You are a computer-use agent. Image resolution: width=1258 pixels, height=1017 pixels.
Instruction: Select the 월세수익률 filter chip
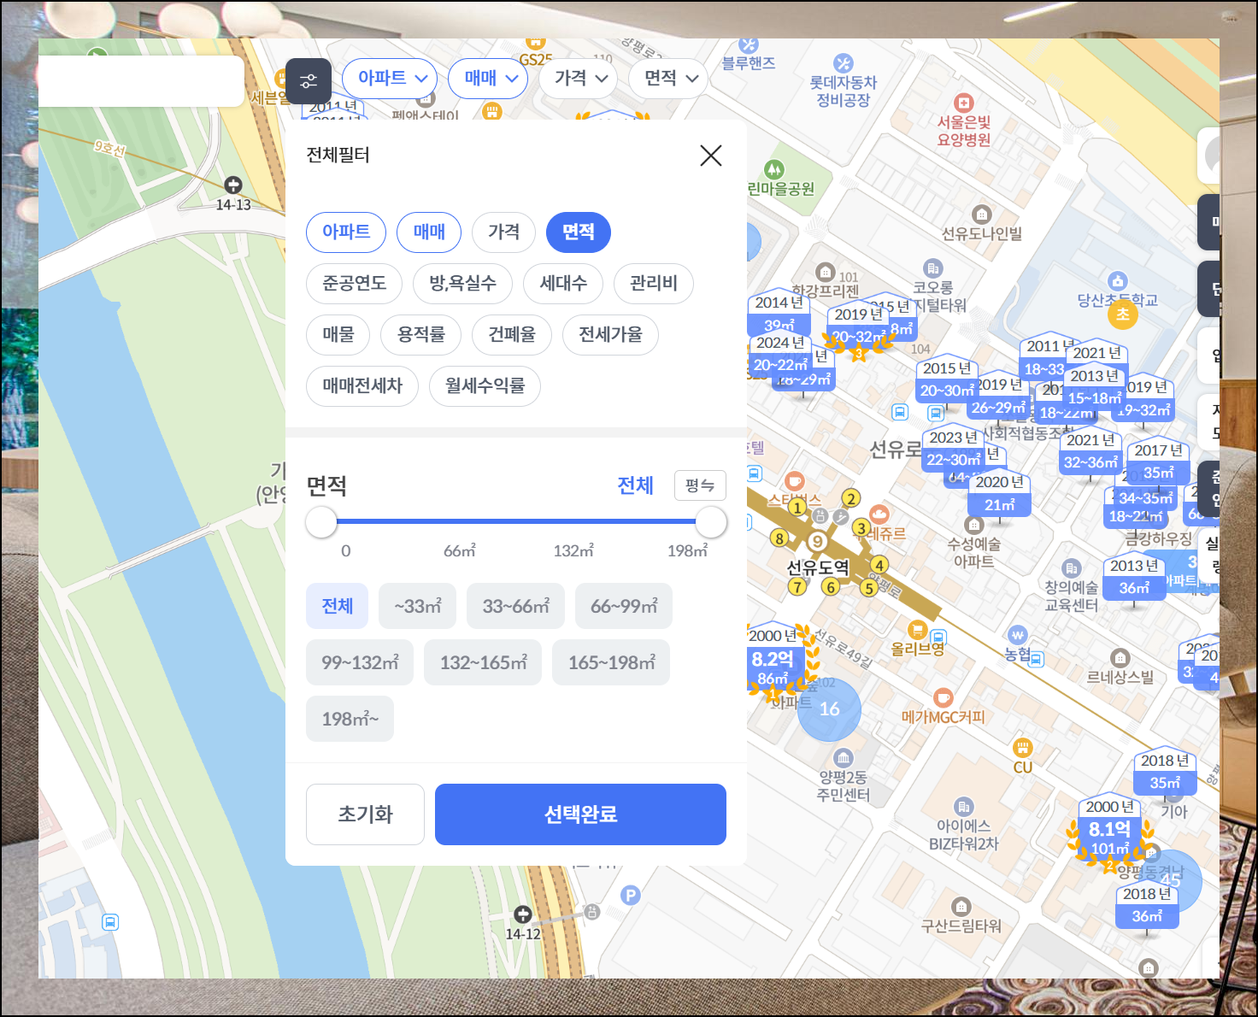pyautogui.click(x=485, y=386)
